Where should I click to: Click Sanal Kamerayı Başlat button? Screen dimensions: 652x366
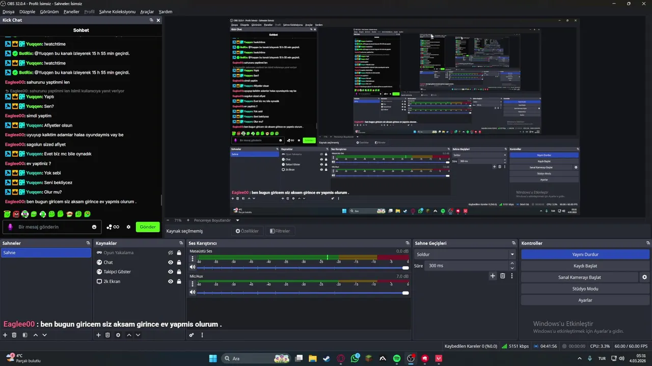(580, 278)
